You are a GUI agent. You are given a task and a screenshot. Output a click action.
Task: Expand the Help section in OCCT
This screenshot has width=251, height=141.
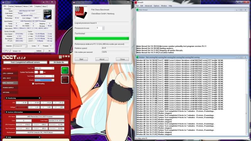[40, 137]
